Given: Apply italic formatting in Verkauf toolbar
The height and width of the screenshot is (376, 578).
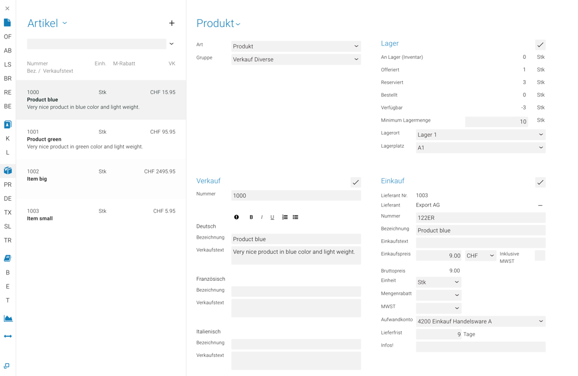Looking at the screenshot, I should 262,217.
